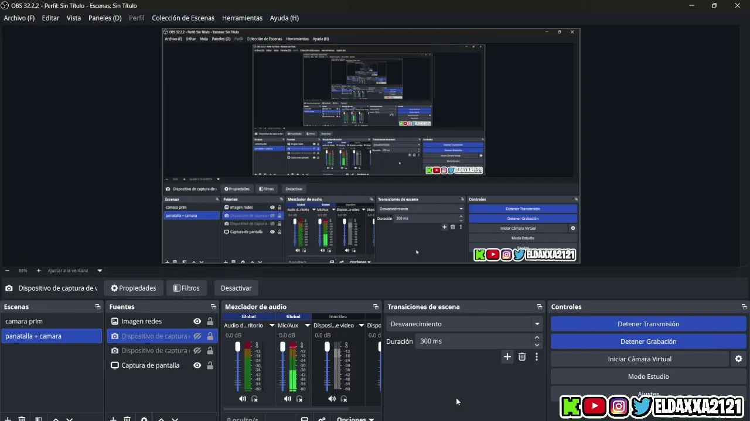Zoom out the preview with minus icon
Screen dimensions: 750x421
coord(8,271)
